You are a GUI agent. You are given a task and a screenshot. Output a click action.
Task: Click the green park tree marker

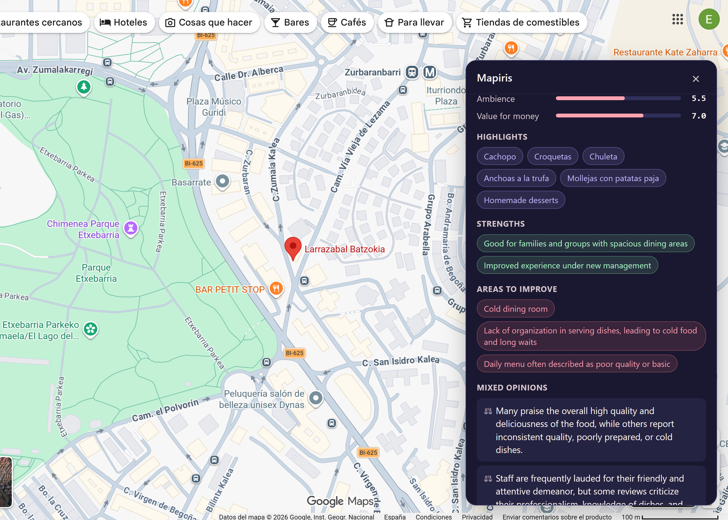coord(84,88)
